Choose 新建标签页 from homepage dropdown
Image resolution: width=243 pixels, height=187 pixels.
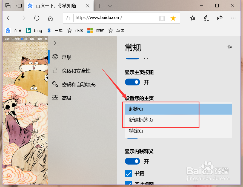178,120
